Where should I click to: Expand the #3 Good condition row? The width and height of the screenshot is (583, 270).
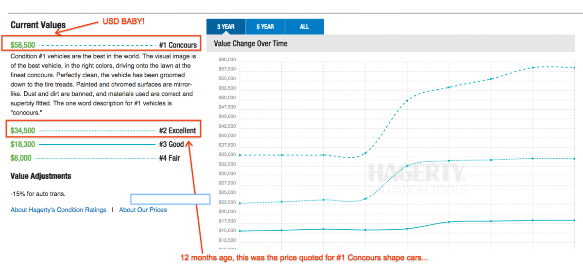(x=169, y=144)
